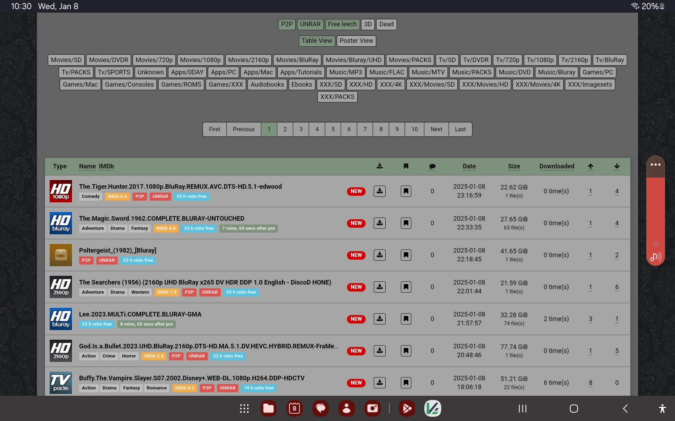Enable the Dead torrents filter
675x421 pixels.
point(386,24)
